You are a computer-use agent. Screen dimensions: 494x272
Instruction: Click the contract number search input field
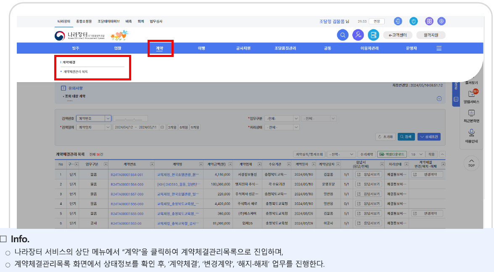point(130,119)
